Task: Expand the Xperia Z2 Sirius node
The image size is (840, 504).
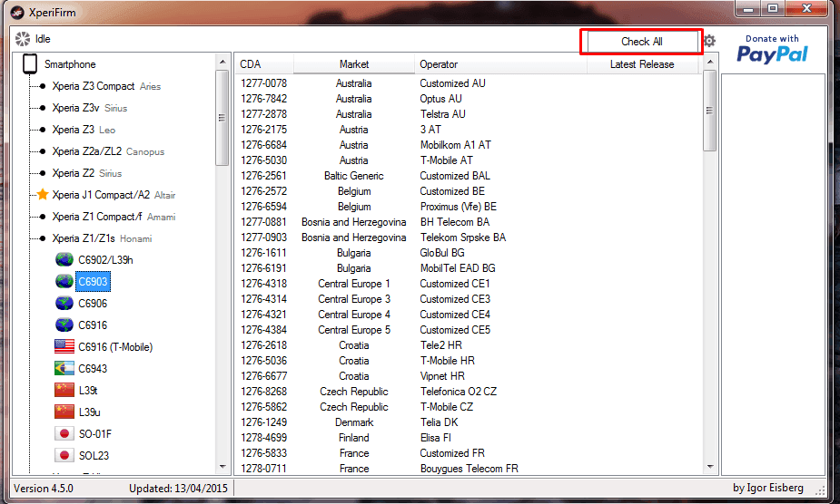Action: tap(43, 173)
